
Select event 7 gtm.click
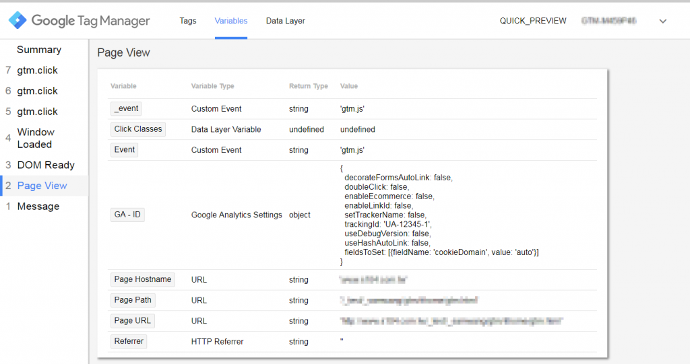pyautogui.click(x=37, y=71)
